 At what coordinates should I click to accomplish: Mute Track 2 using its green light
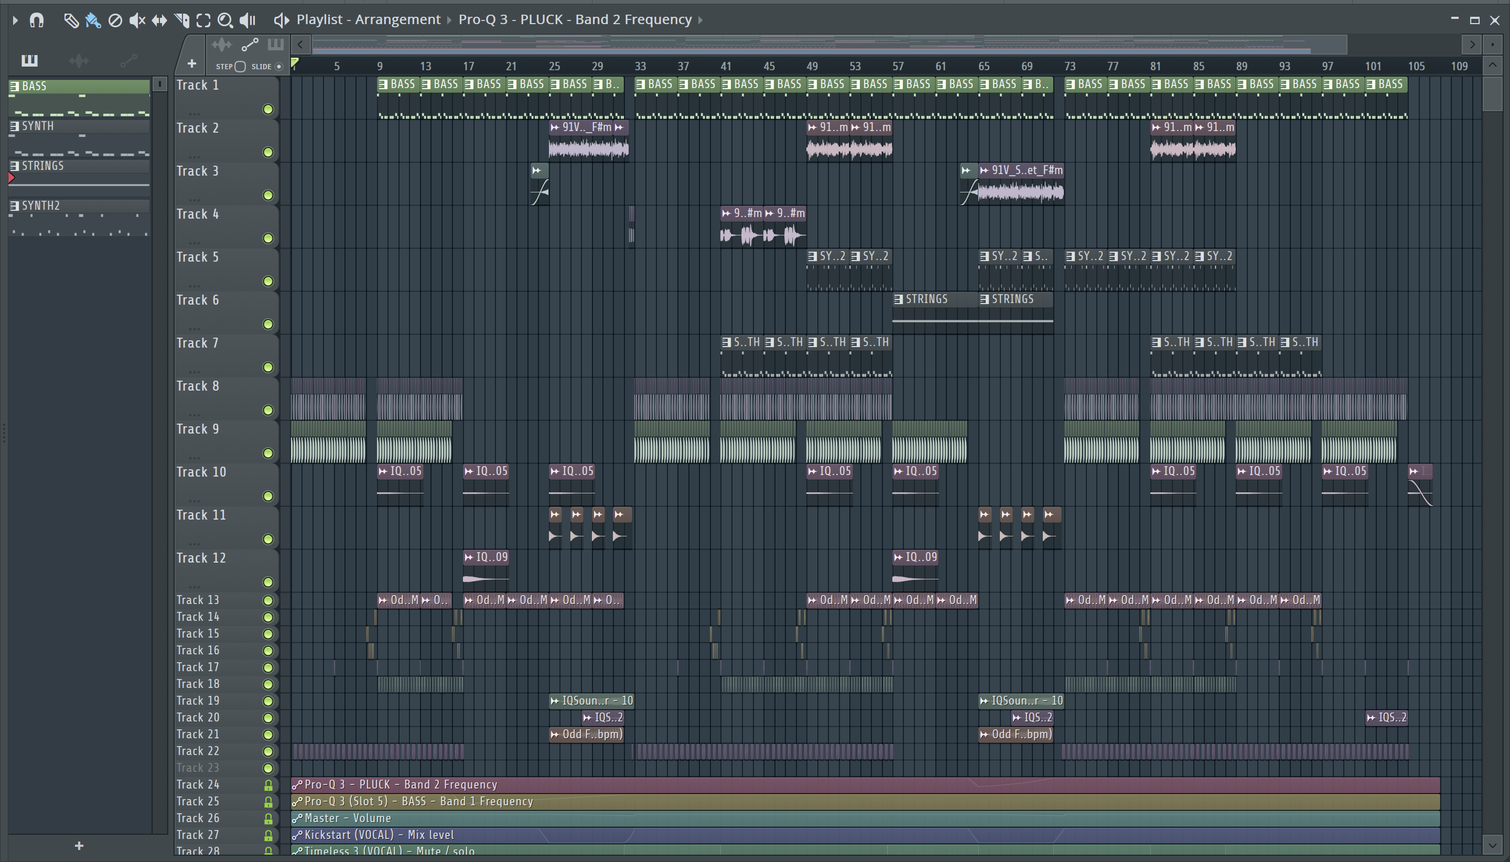point(268,153)
